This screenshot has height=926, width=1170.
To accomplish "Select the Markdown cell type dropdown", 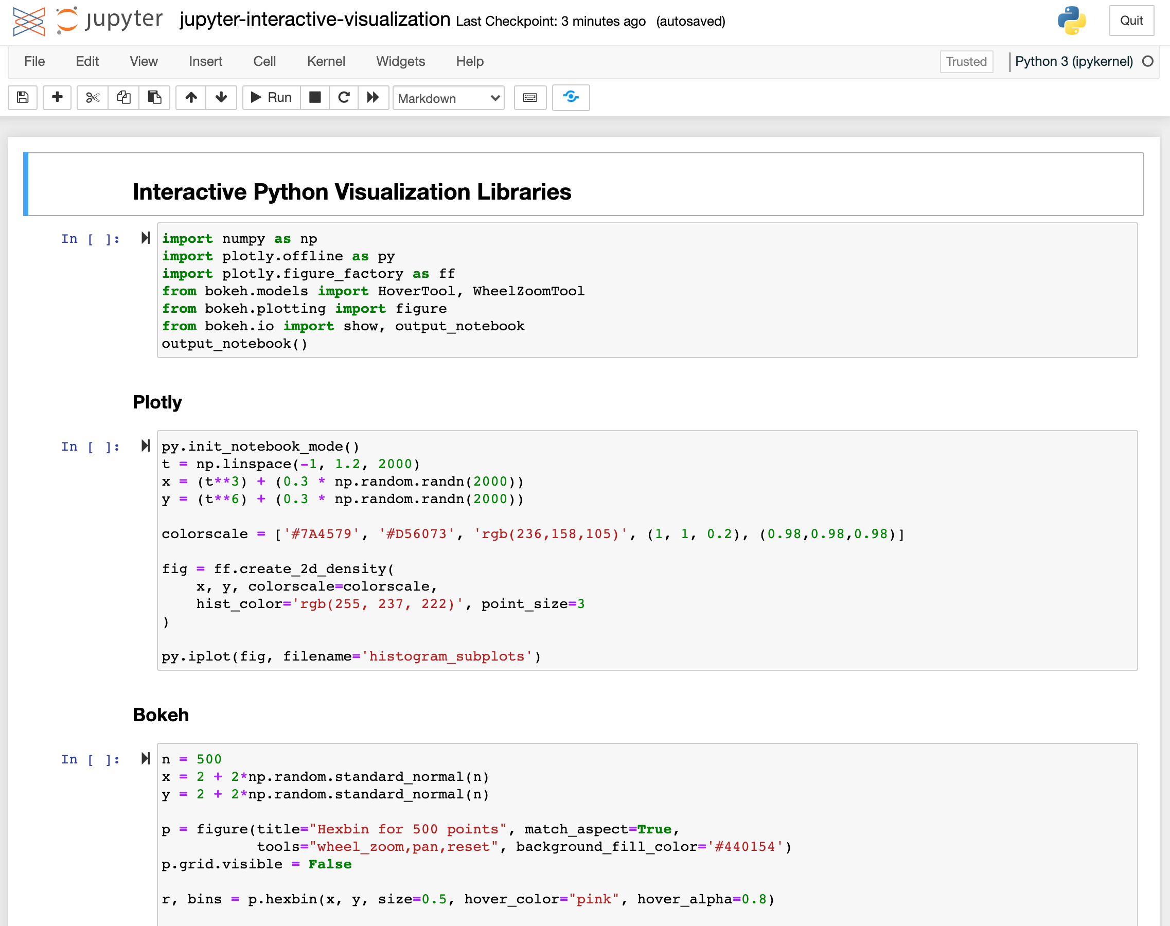I will tap(447, 97).
